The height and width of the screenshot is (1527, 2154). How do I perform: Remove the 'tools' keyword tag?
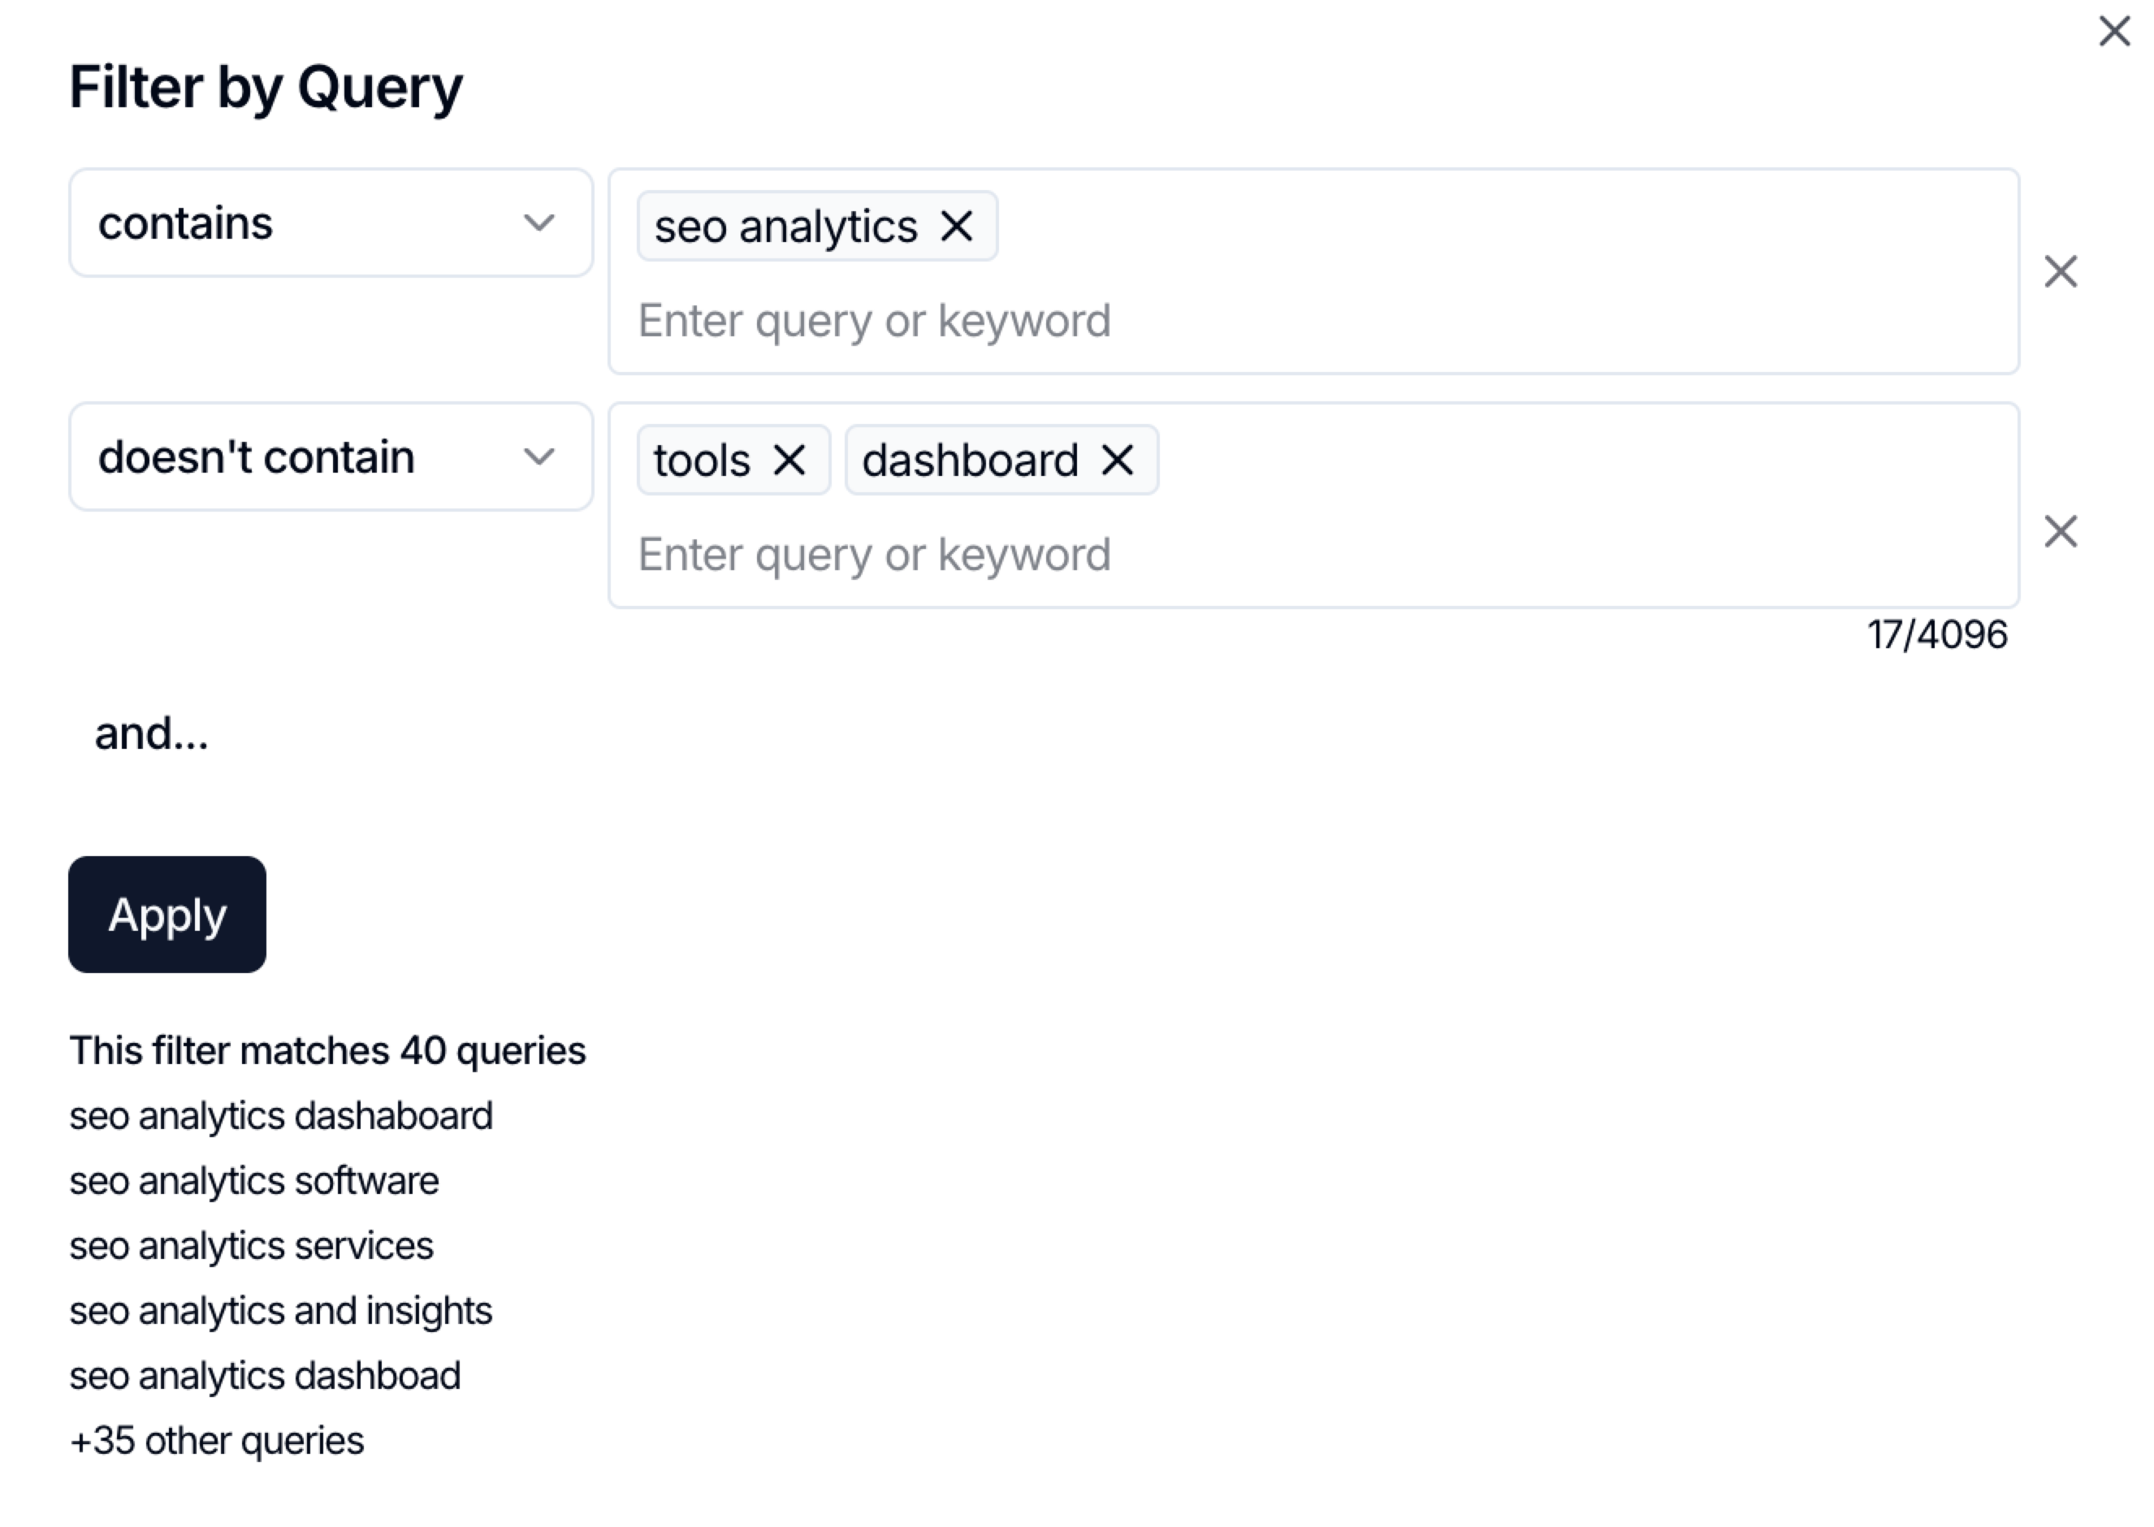coord(789,461)
